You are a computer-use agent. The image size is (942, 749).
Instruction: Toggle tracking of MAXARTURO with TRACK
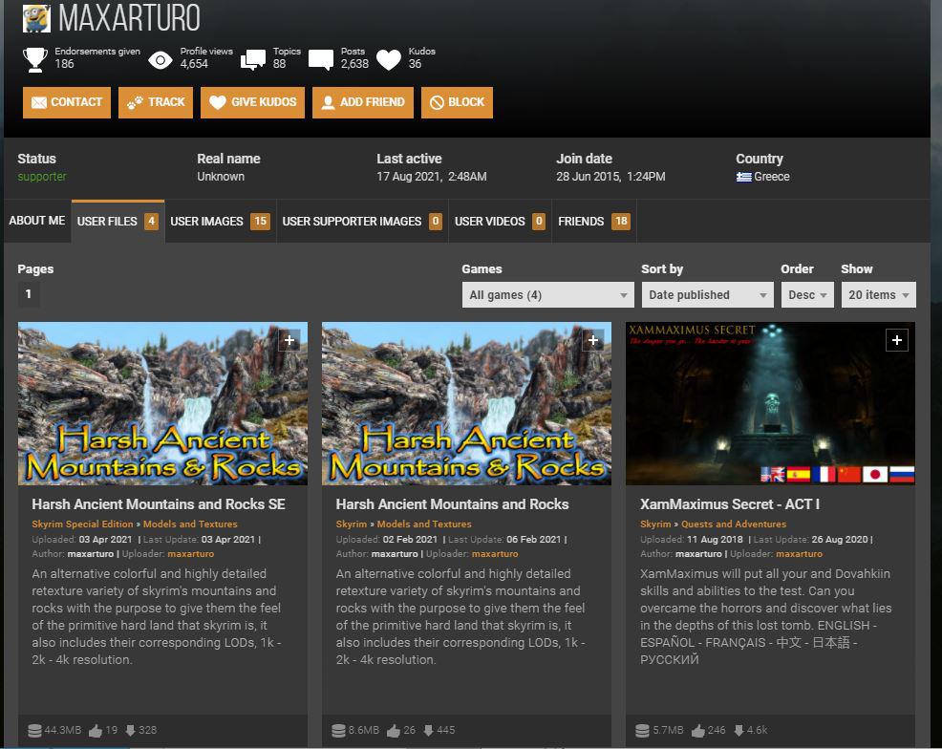155,102
